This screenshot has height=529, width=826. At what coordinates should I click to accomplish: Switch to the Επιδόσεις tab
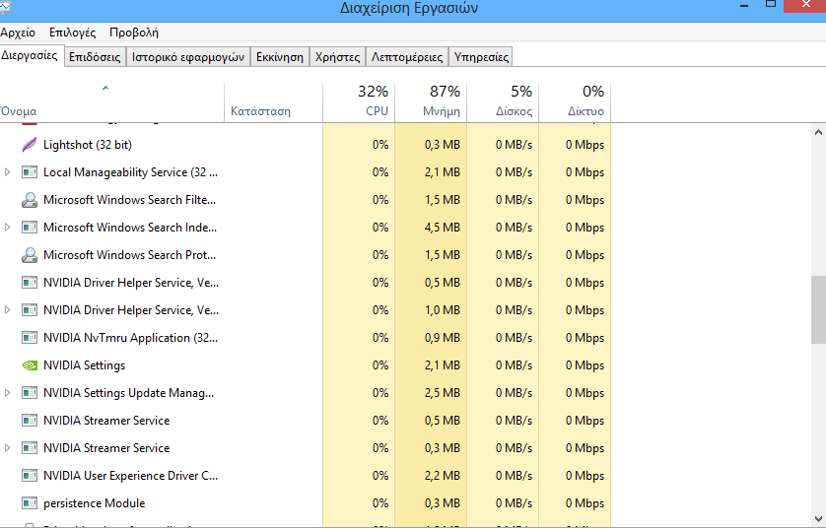click(x=95, y=57)
